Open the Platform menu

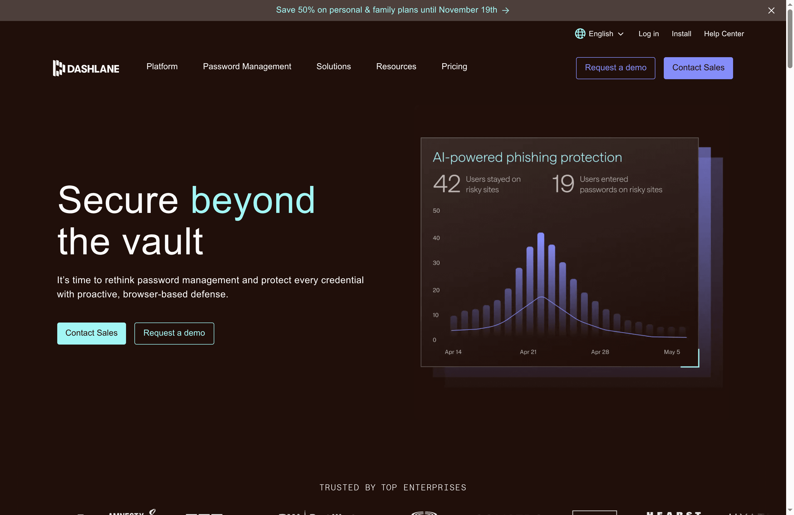(x=162, y=66)
